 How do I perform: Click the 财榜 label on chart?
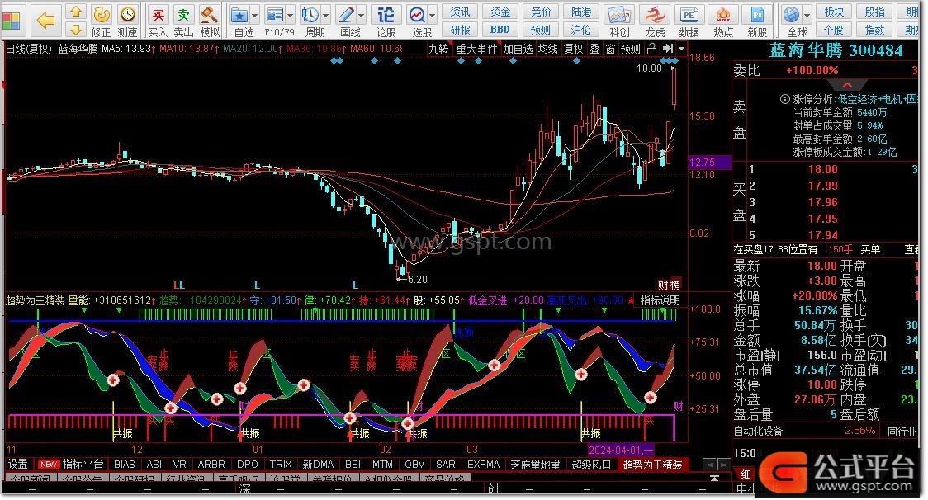[669, 285]
